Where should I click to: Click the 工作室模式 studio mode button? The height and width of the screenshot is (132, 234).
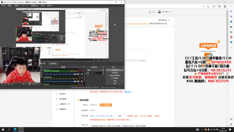pyautogui.click(x=115, y=78)
